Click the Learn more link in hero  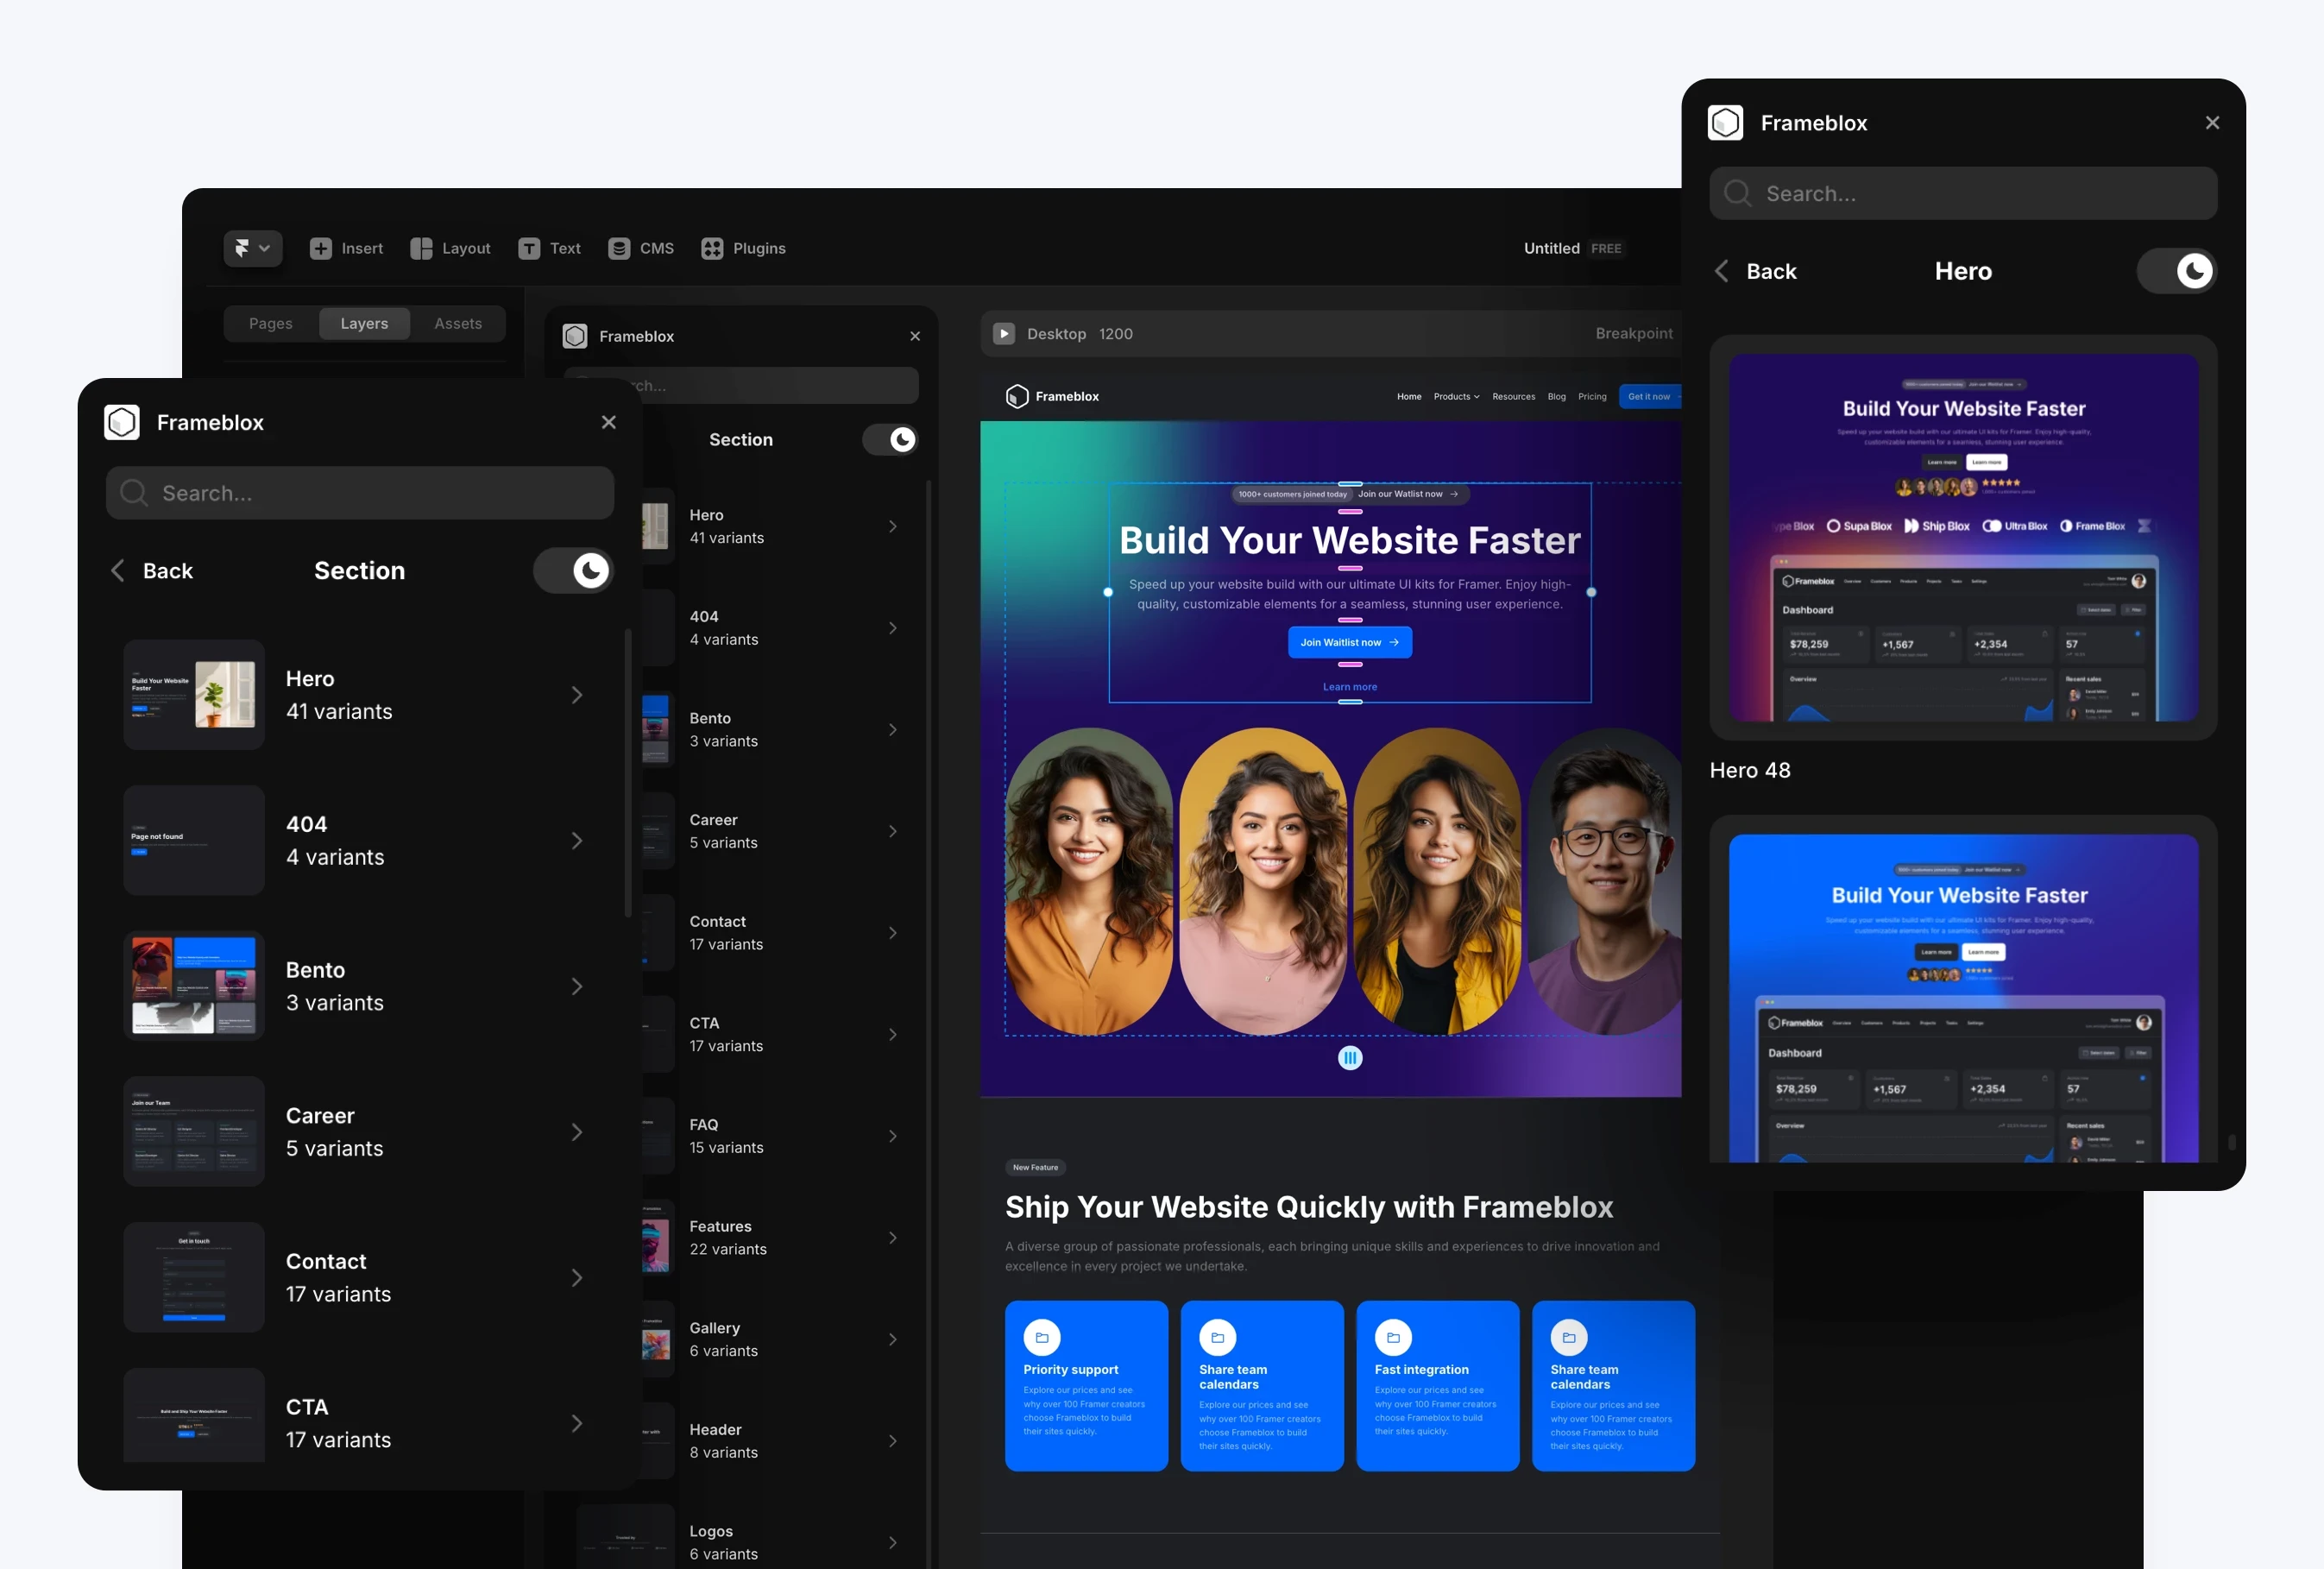click(x=1350, y=687)
